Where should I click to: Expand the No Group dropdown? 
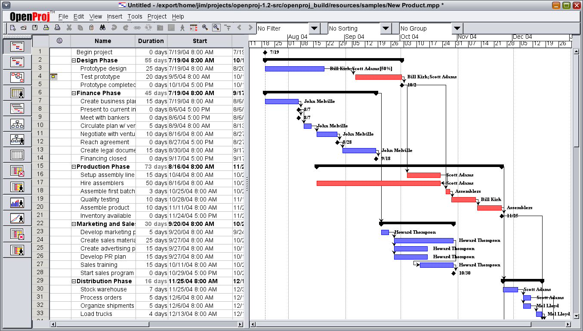457,28
